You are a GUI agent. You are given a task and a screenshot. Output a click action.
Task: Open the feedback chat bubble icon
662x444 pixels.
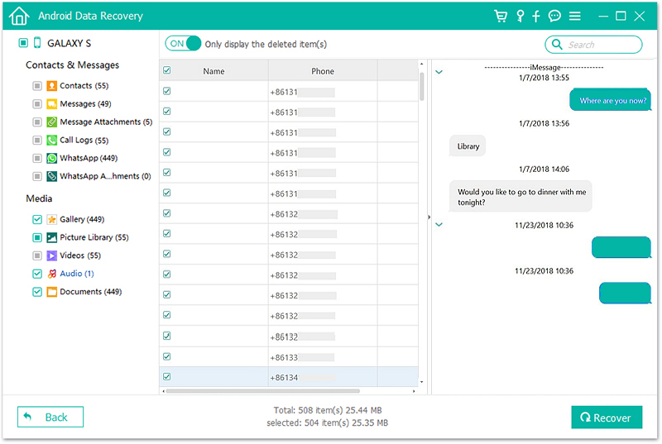(554, 16)
